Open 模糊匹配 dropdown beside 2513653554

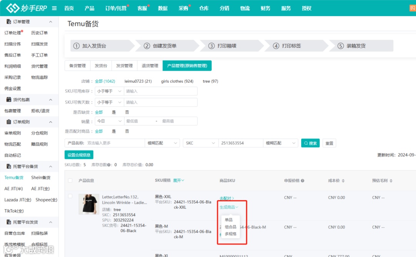point(280,143)
